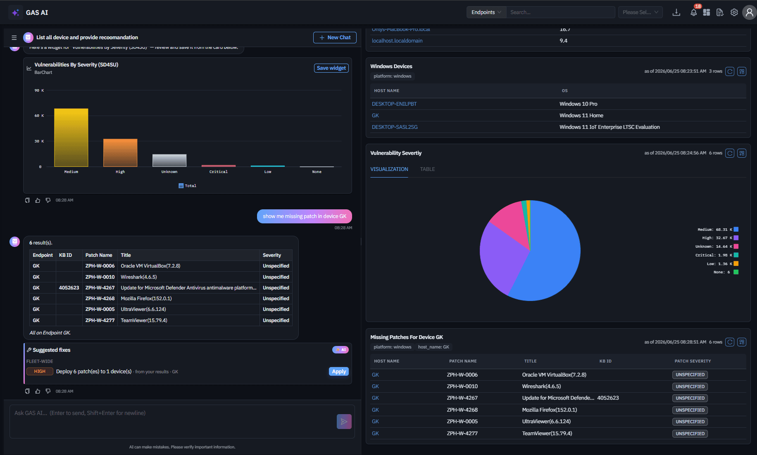Screen dimensions: 757x455
Task: Open the user profile menu
Action: 749,12
